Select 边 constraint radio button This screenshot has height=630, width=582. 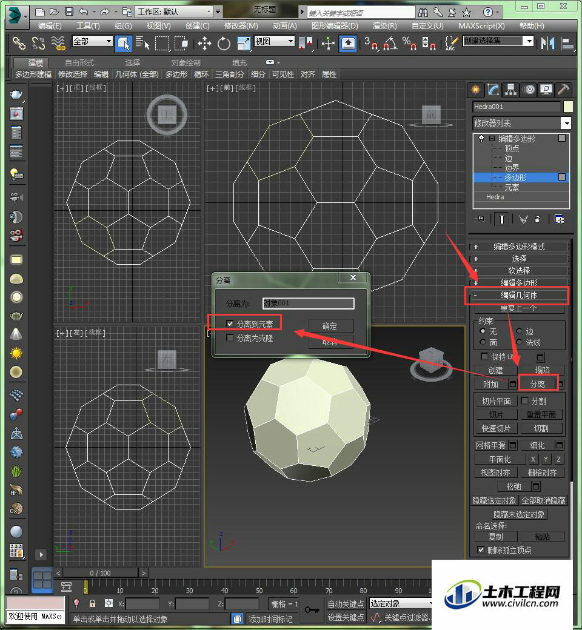520,331
